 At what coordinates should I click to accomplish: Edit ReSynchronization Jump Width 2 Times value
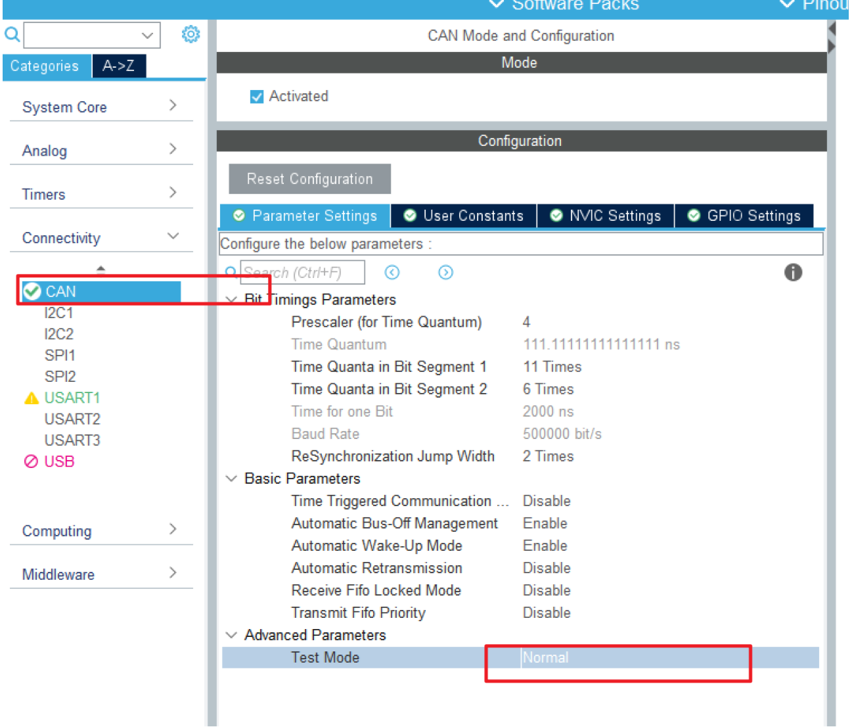click(x=549, y=456)
